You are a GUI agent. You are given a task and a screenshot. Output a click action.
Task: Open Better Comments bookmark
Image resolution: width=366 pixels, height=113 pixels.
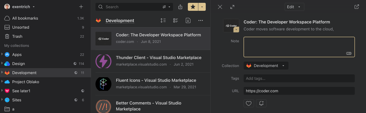coord(151,104)
